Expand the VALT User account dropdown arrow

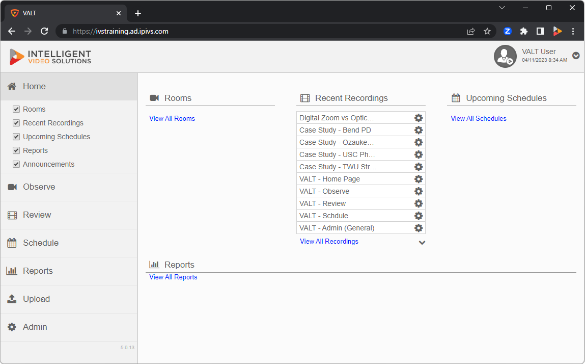point(576,56)
